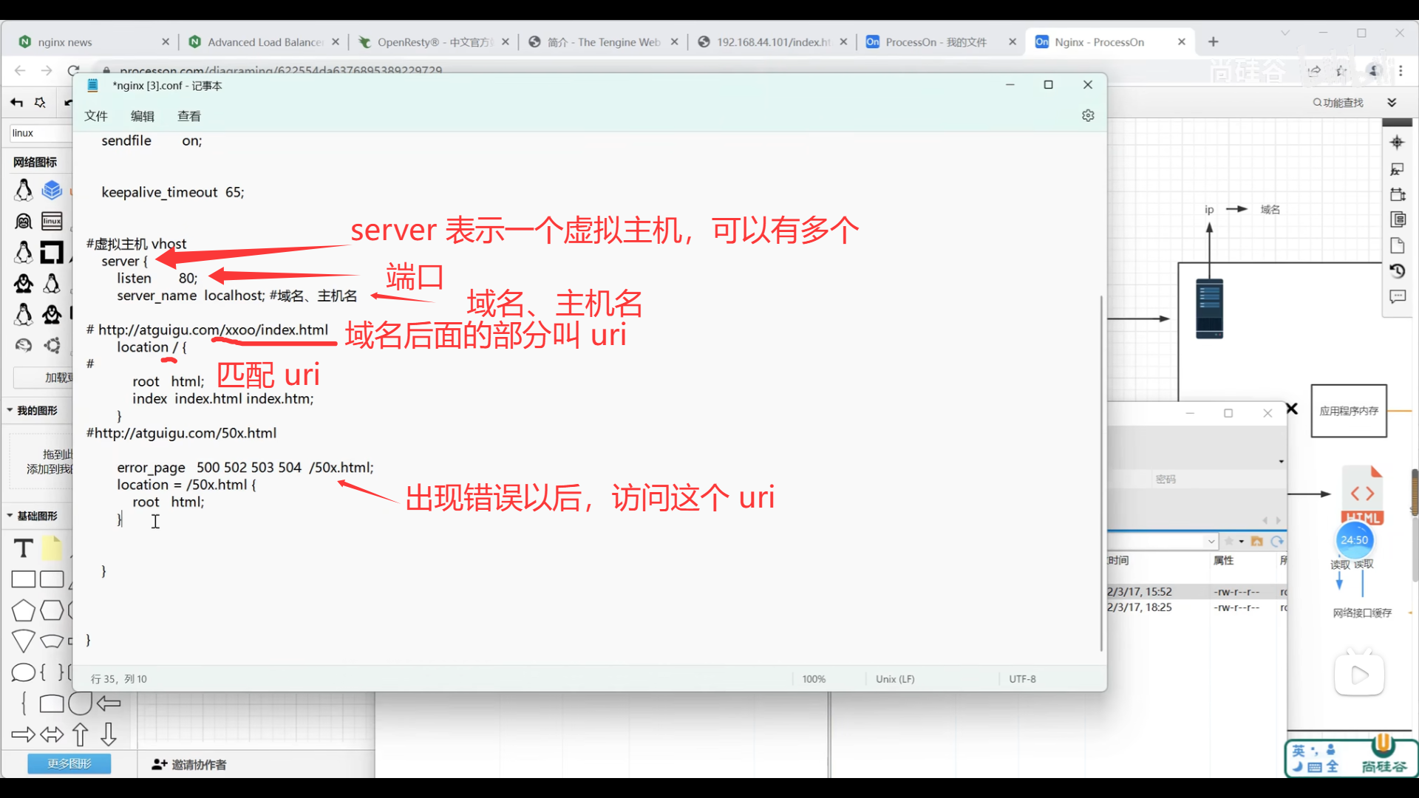Click the page properties icon in right panel
This screenshot has width=1419, height=798.
tap(1397, 246)
